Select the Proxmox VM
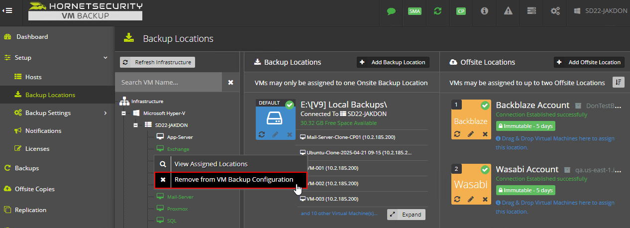 pos(178,209)
